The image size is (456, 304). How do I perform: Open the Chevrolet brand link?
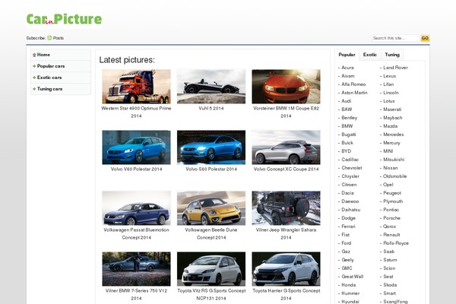pos(352,168)
